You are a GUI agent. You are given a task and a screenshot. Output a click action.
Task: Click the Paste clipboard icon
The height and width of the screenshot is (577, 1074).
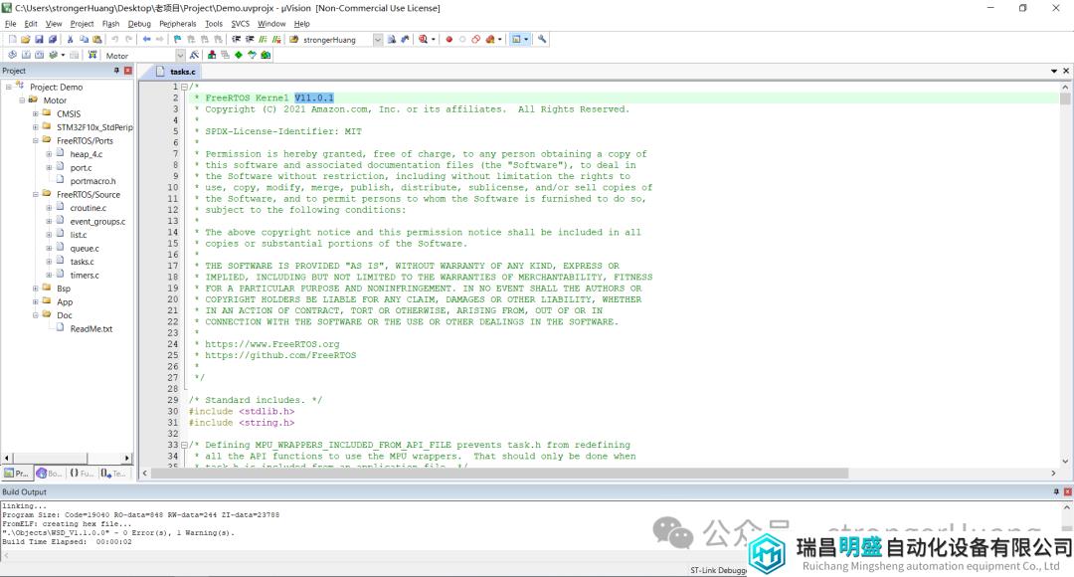(x=96, y=40)
